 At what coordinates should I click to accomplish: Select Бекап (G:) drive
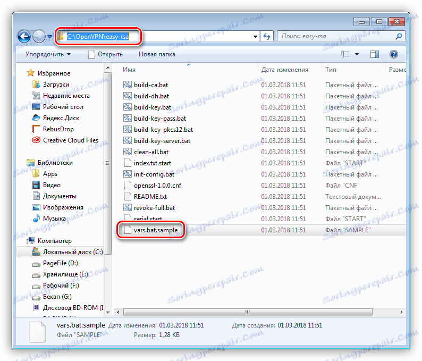(52, 297)
